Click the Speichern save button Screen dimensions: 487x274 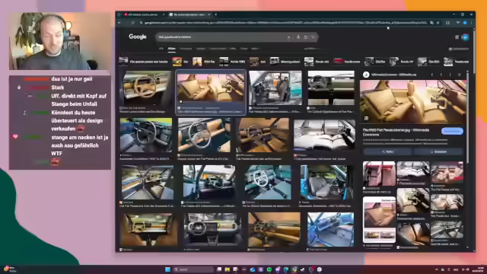coord(438,151)
